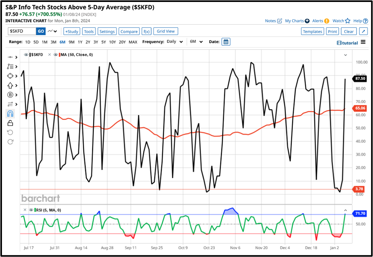Open the Frequency Daily dropdown
Viewport: 373px width, 257px height.
coord(174,42)
